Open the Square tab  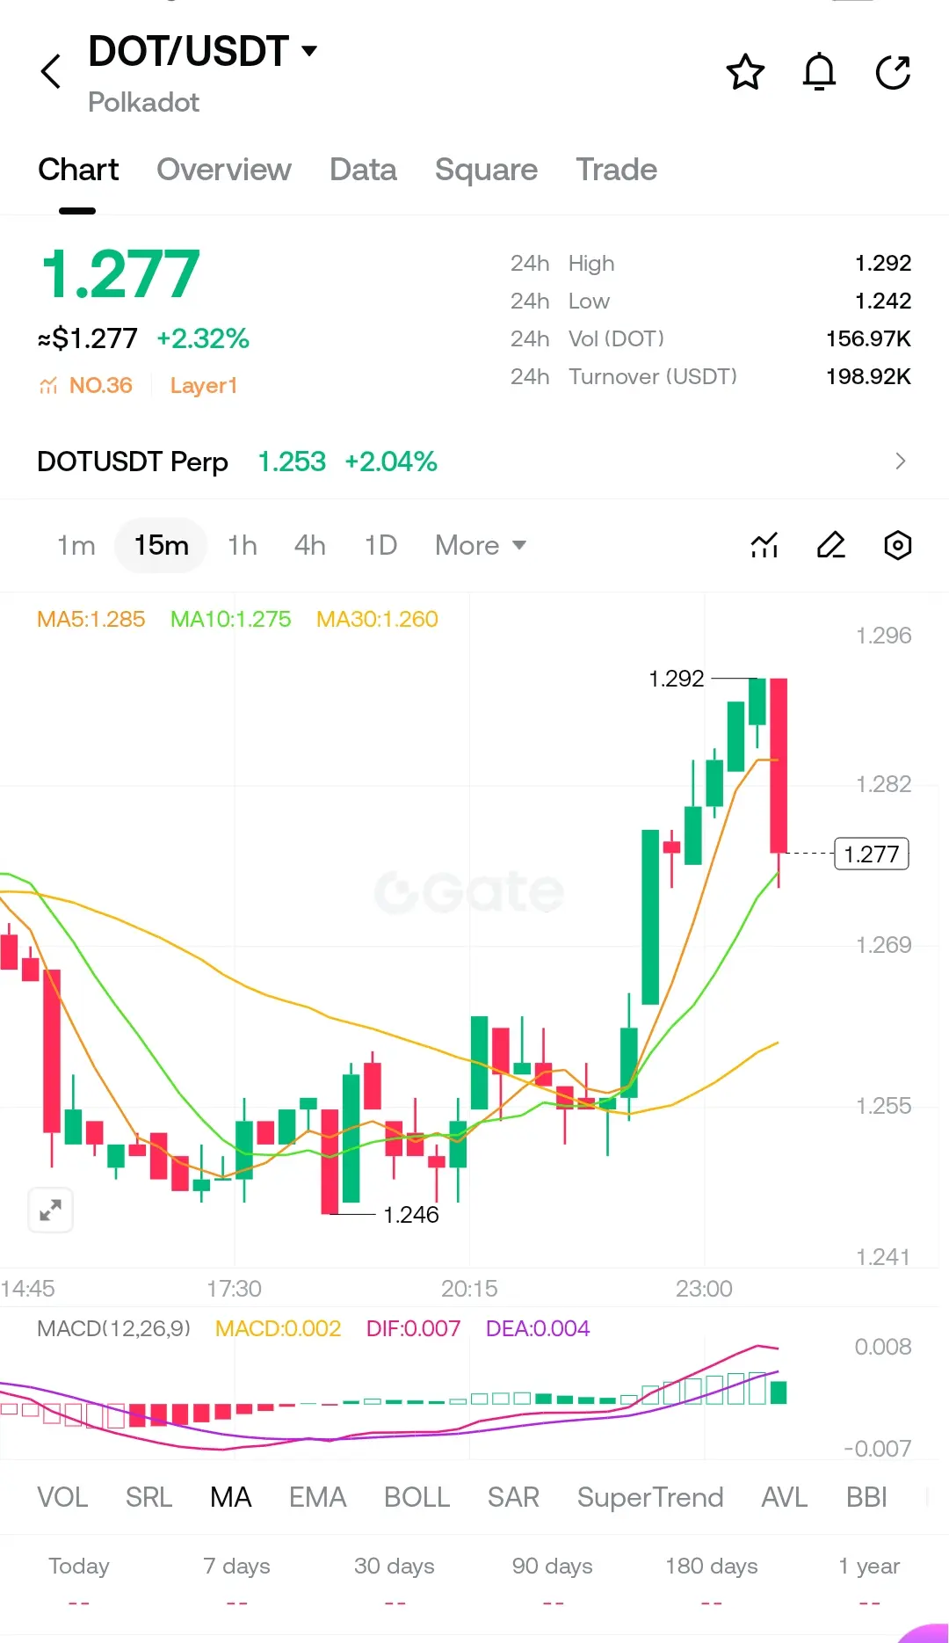click(486, 170)
